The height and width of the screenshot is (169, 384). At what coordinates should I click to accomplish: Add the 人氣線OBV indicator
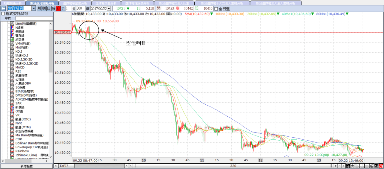[x=23, y=83]
